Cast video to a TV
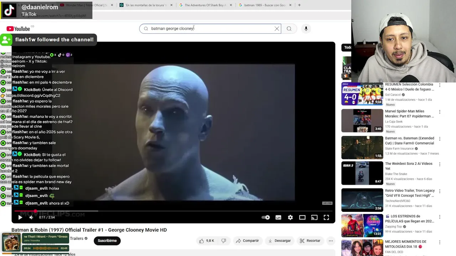 314,217
